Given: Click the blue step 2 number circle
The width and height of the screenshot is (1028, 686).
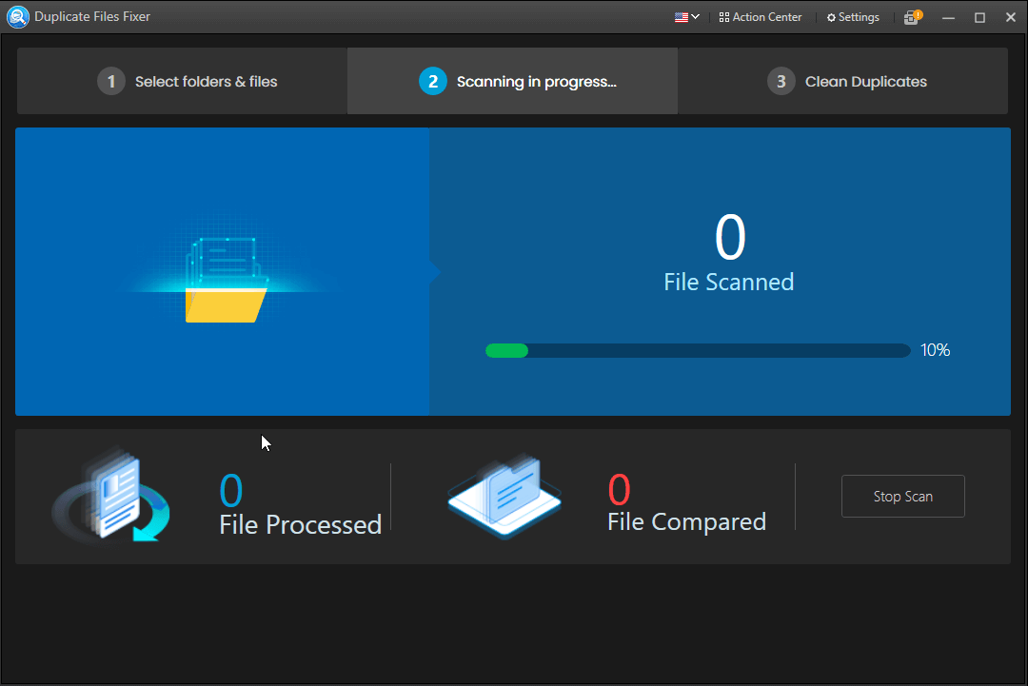Looking at the screenshot, I should point(432,82).
